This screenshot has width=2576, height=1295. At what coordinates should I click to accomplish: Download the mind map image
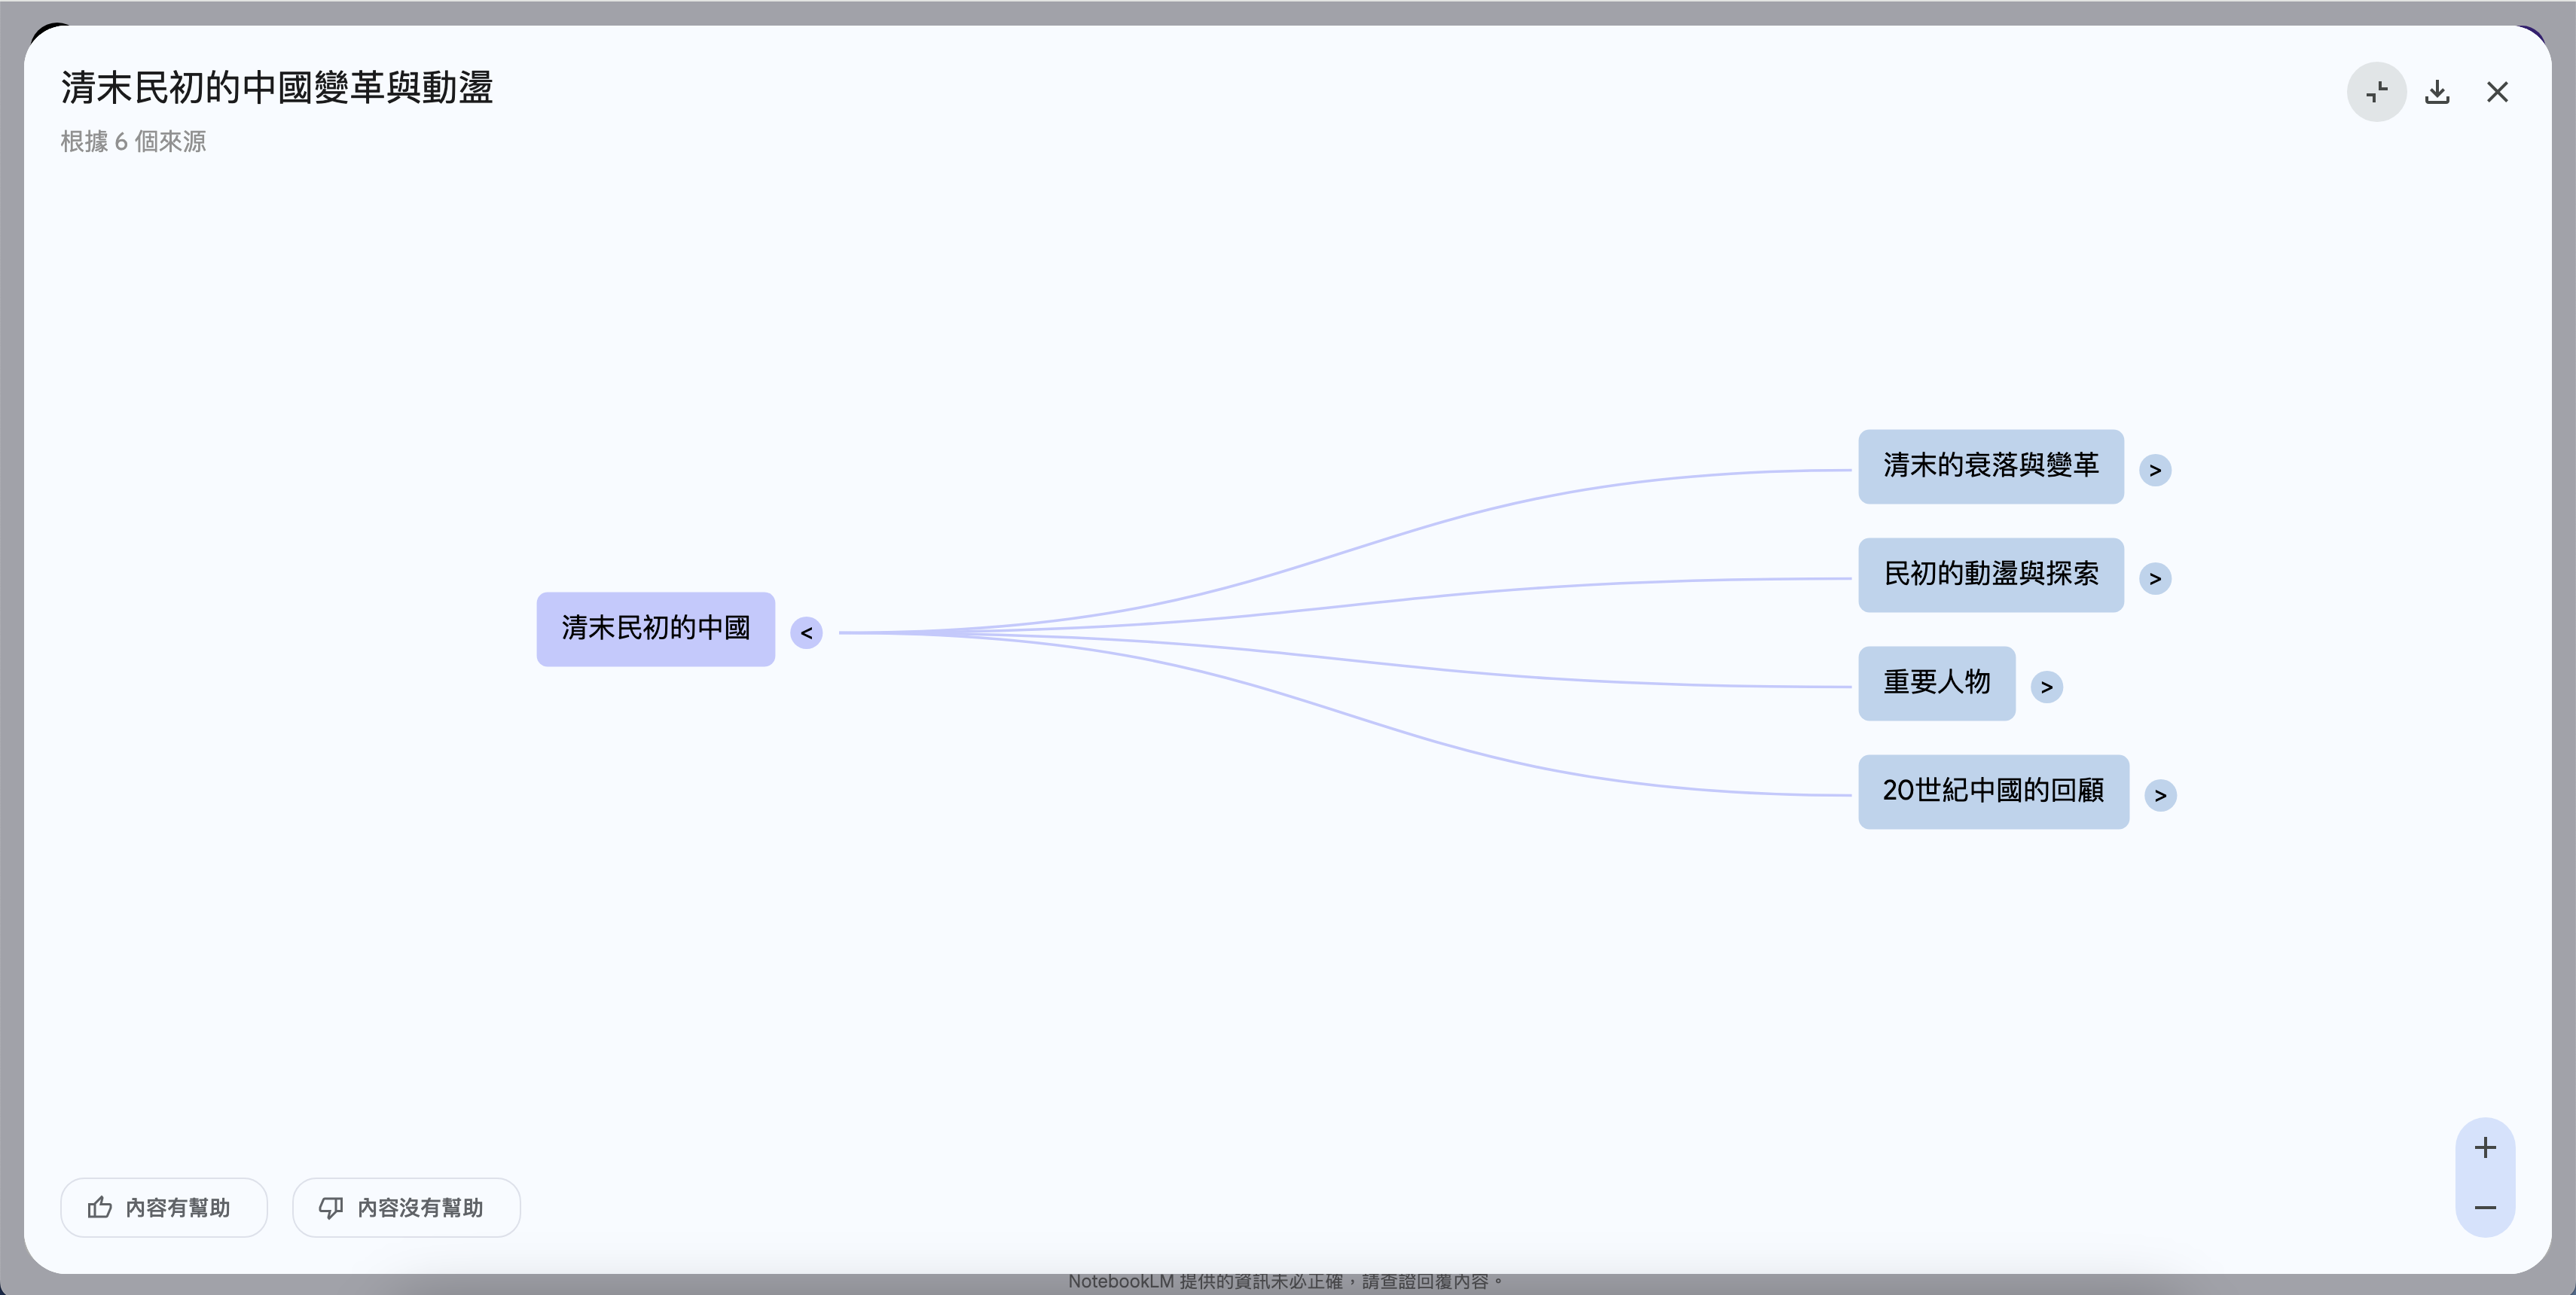[2437, 92]
